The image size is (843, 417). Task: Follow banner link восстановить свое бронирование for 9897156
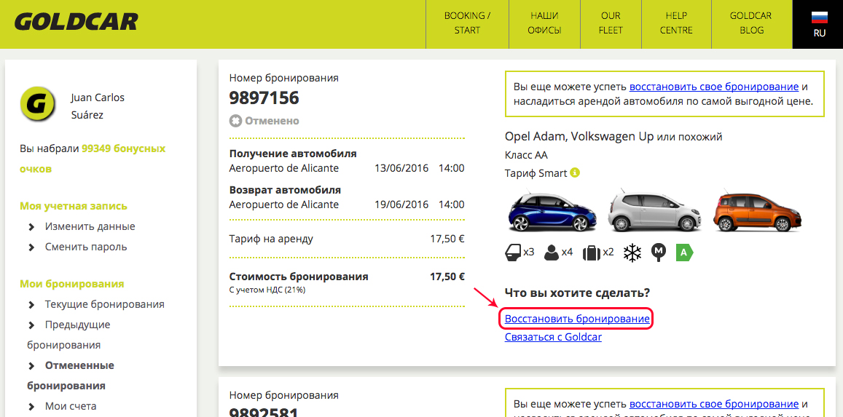[714, 87]
